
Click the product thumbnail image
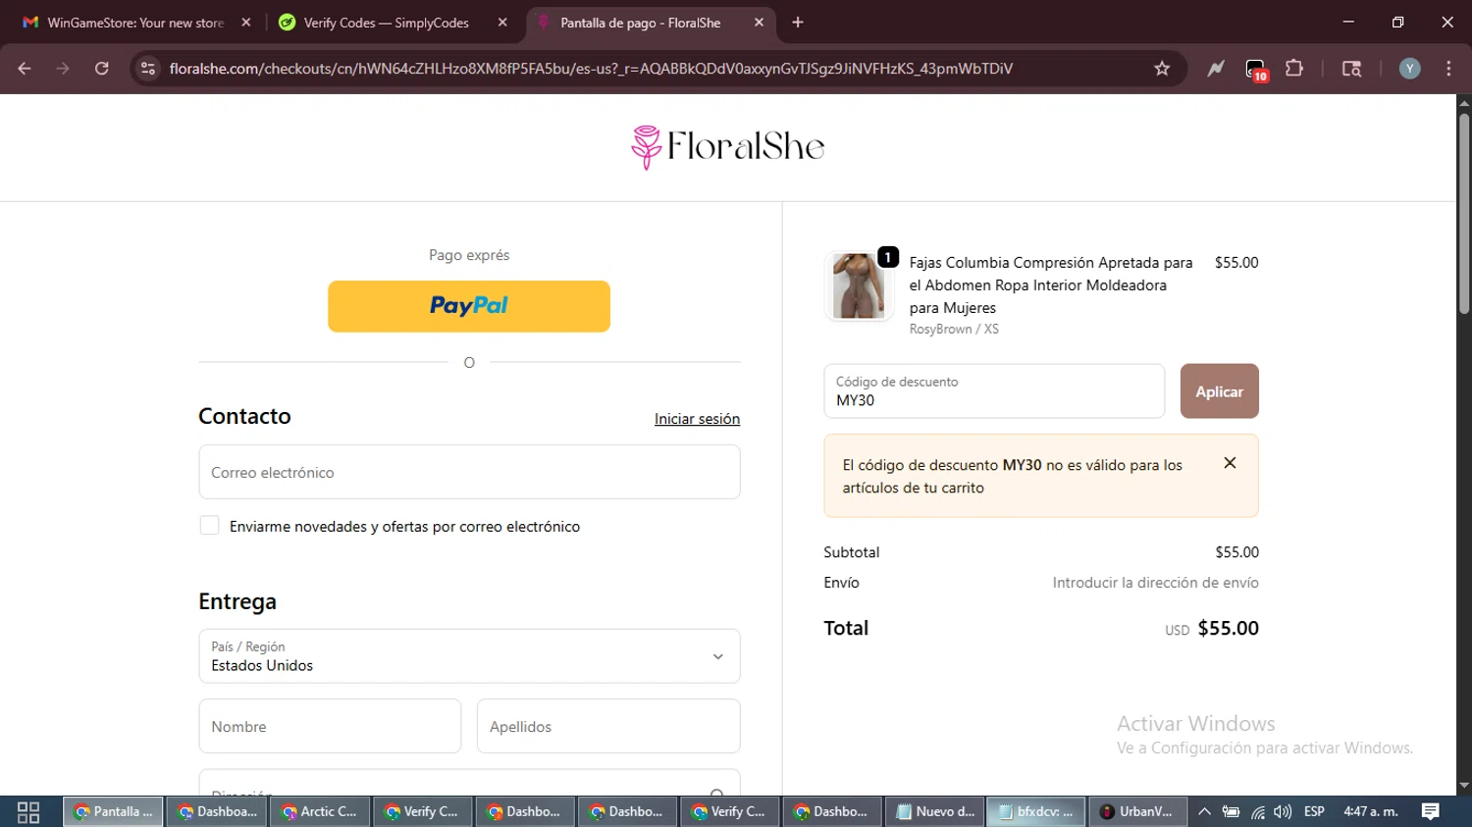[x=859, y=285]
